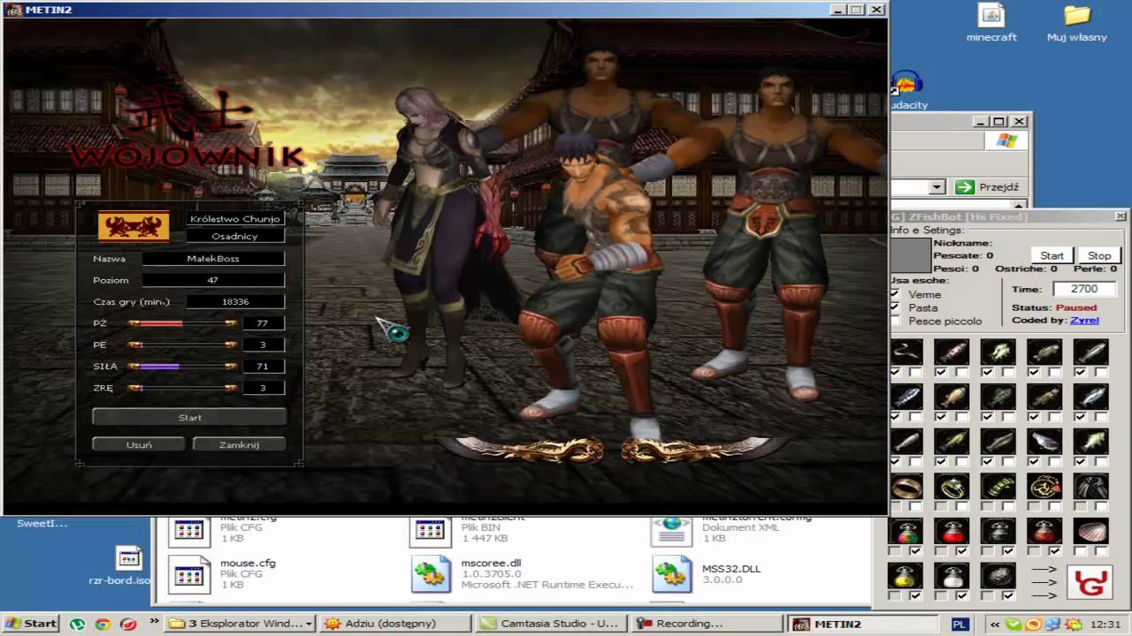Uncheck the Verme bait checkbox

click(895, 294)
